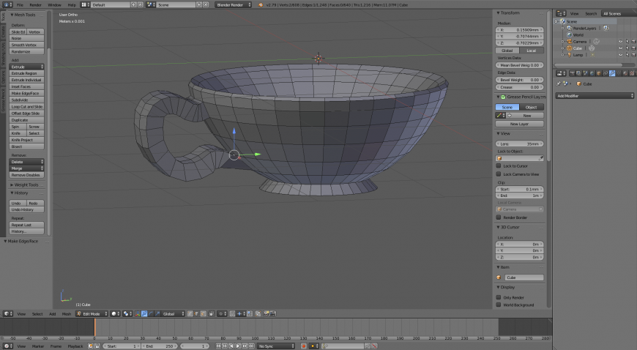
Task: Click the Remove Doubles button
Action: click(x=26, y=175)
